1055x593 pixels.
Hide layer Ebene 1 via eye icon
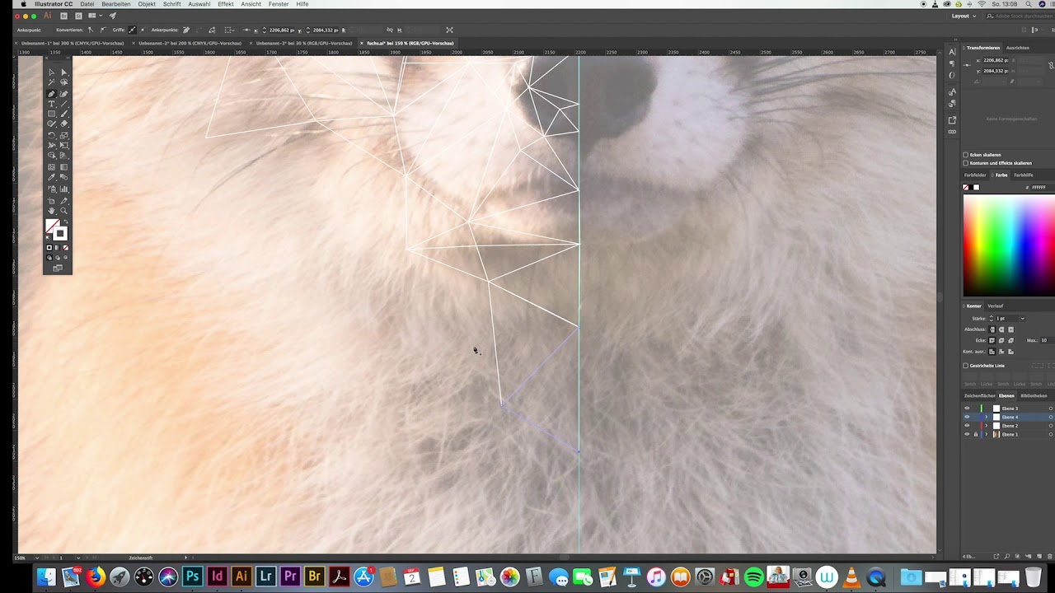click(x=967, y=434)
